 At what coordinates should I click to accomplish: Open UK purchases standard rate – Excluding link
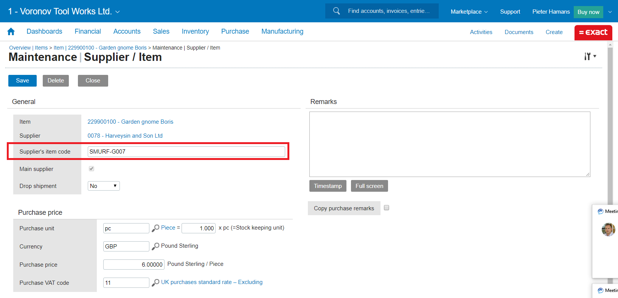[212, 282]
